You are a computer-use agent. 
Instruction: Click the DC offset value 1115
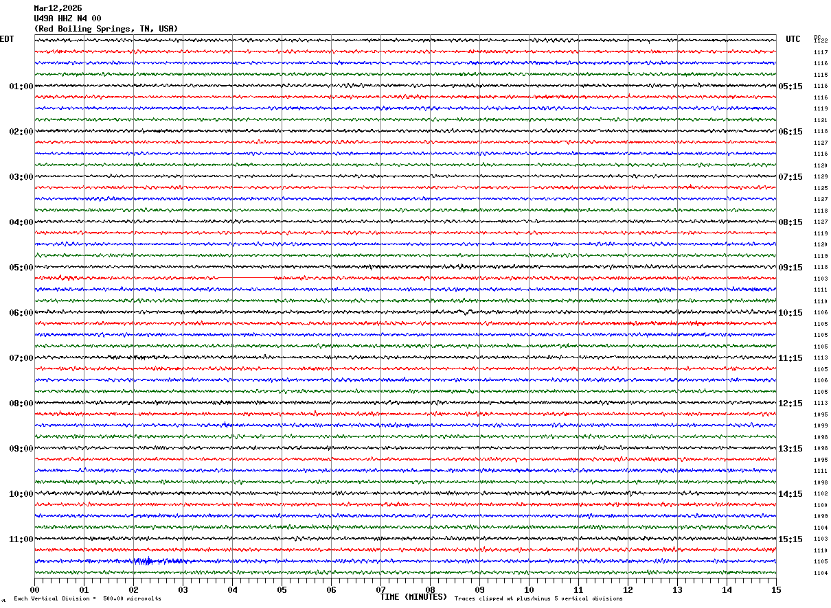coord(821,75)
